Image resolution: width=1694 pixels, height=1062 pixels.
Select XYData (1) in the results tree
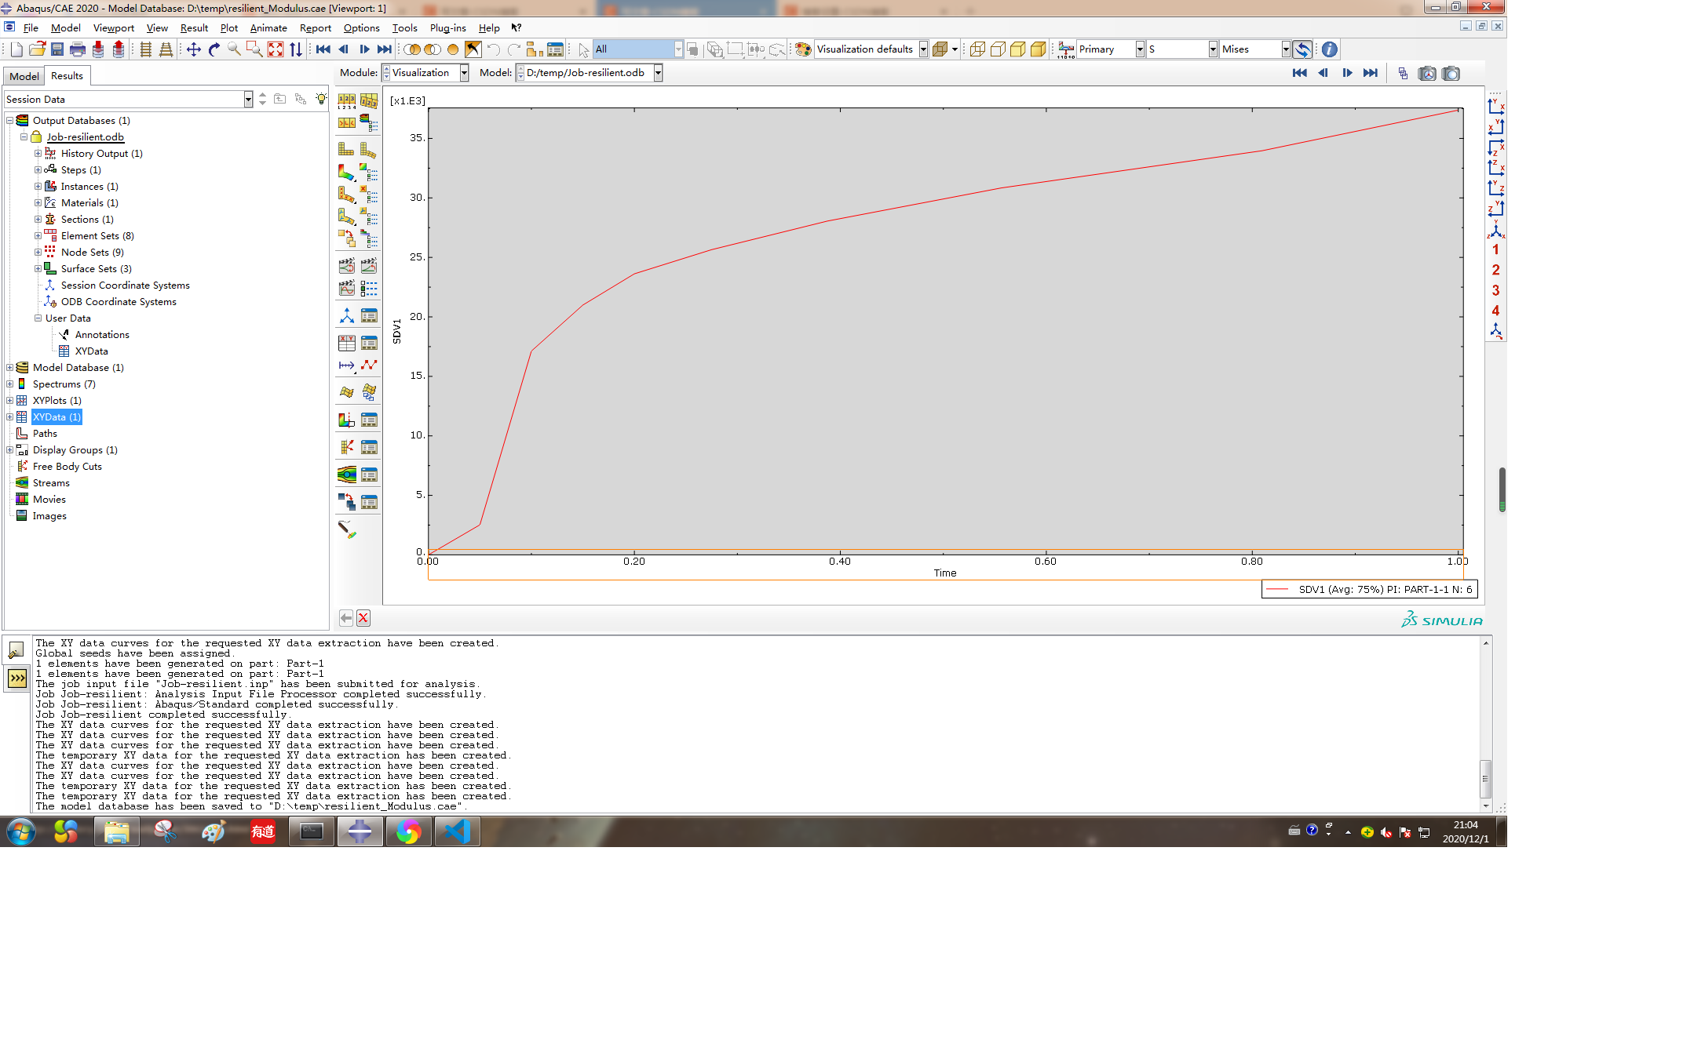point(57,416)
